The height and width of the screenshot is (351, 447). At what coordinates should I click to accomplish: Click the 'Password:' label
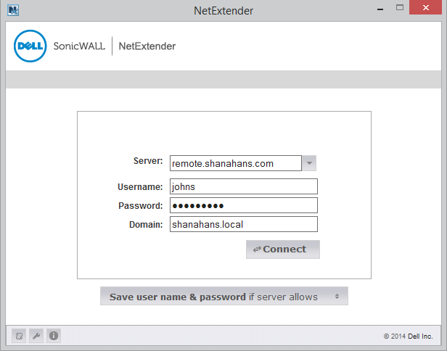(x=140, y=206)
